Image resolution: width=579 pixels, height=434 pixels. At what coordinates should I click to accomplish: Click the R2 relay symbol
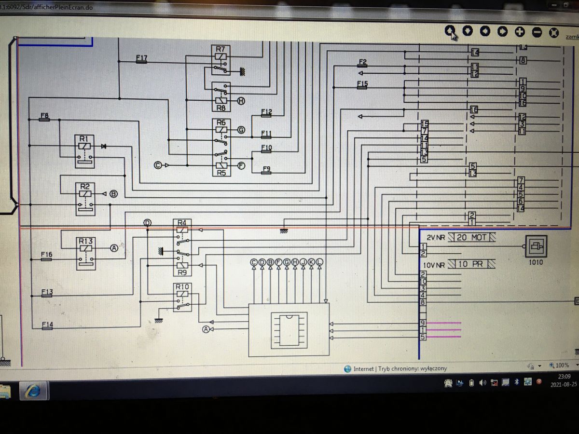tap(85, 199)
